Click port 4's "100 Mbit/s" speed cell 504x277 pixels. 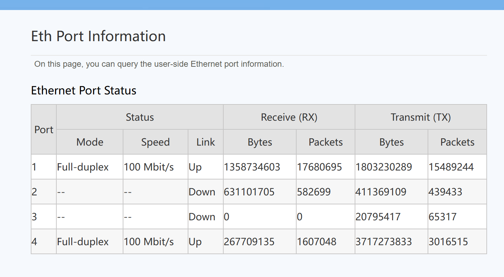pyautogui.click(x=156, y=242)
